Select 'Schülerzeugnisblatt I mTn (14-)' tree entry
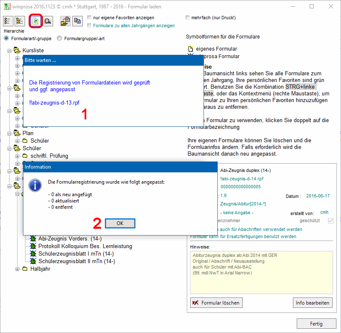The image size is (341, 333). tap(76, 254)
